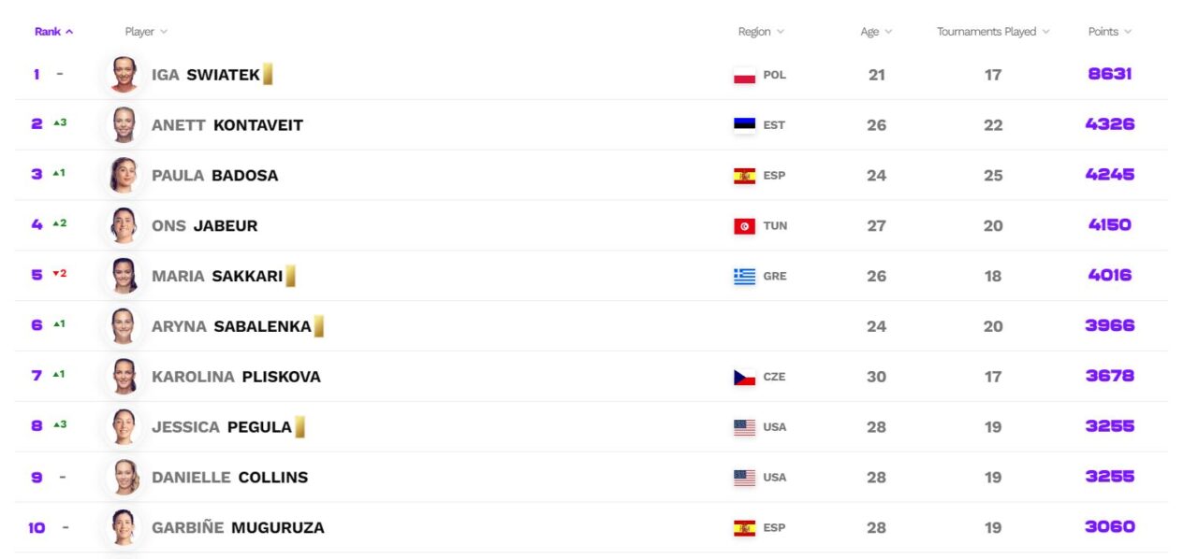The height and width of the screenshot is (559, 1198).
Task: Click the Tunisia flag icon
Action: 744,226
